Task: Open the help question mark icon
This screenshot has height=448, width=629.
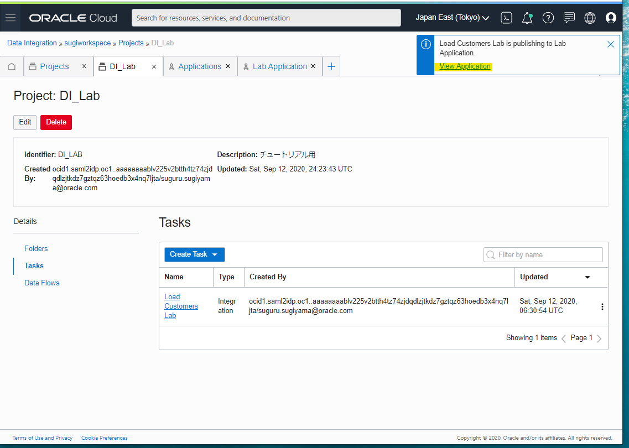Action: [548, 18]
